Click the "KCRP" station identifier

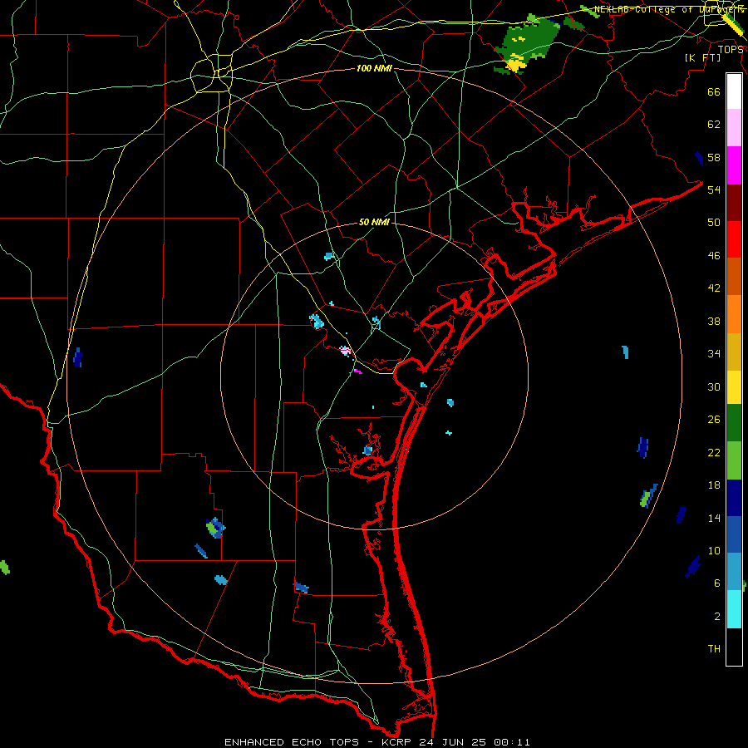tap(397, 742)
